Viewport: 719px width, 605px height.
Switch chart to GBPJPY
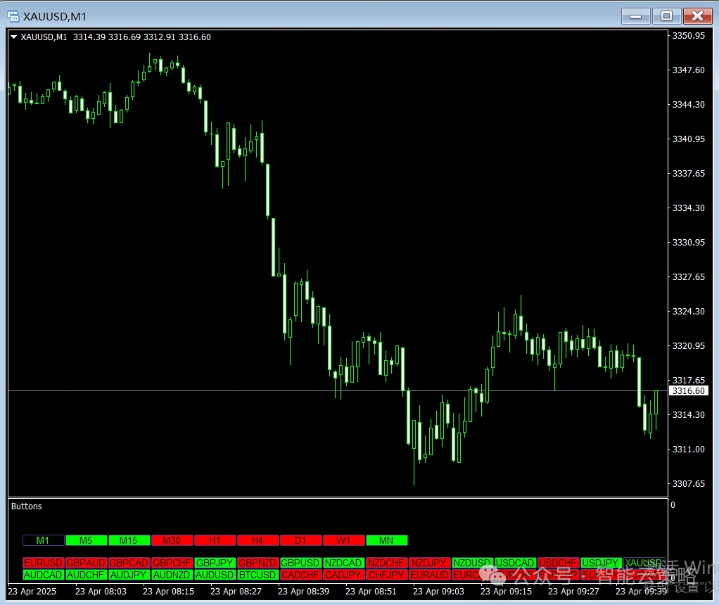[x=215, y=563]
